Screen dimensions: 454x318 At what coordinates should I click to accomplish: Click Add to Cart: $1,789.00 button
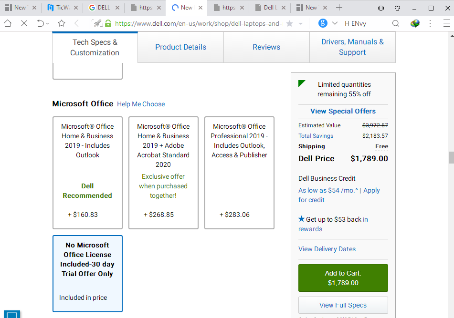(x=343, y=278)
